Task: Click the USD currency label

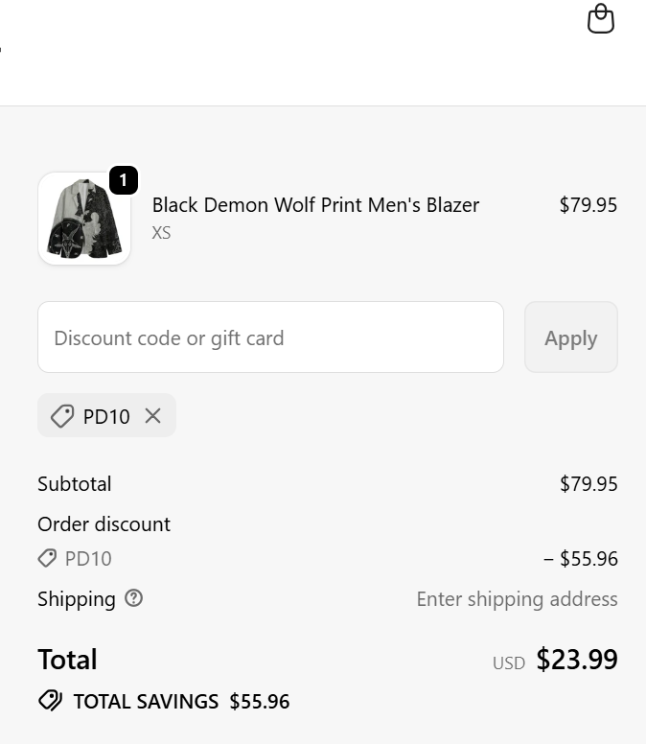Action: point(509,663)
